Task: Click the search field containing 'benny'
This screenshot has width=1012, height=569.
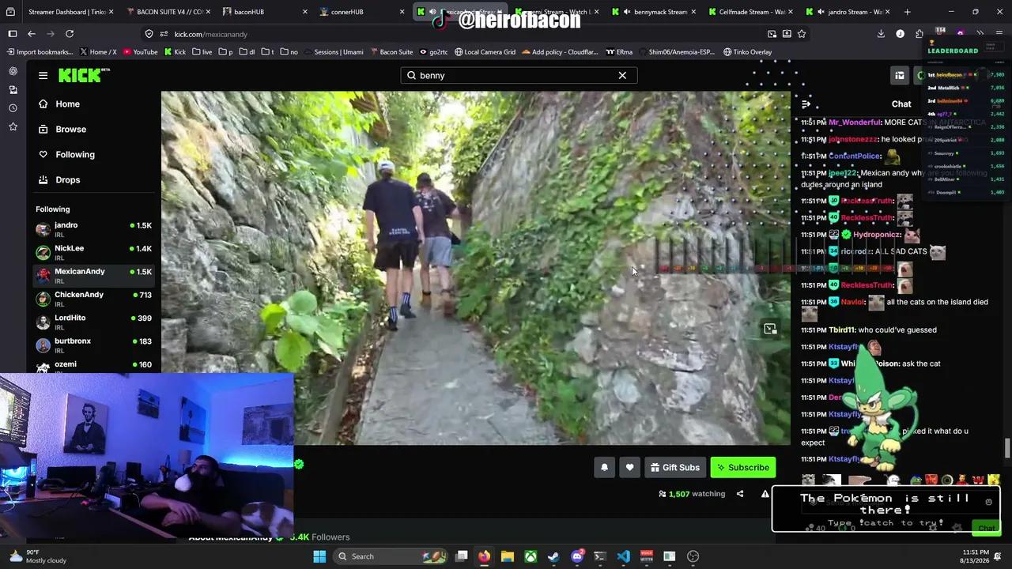Action: click(518, 75)
